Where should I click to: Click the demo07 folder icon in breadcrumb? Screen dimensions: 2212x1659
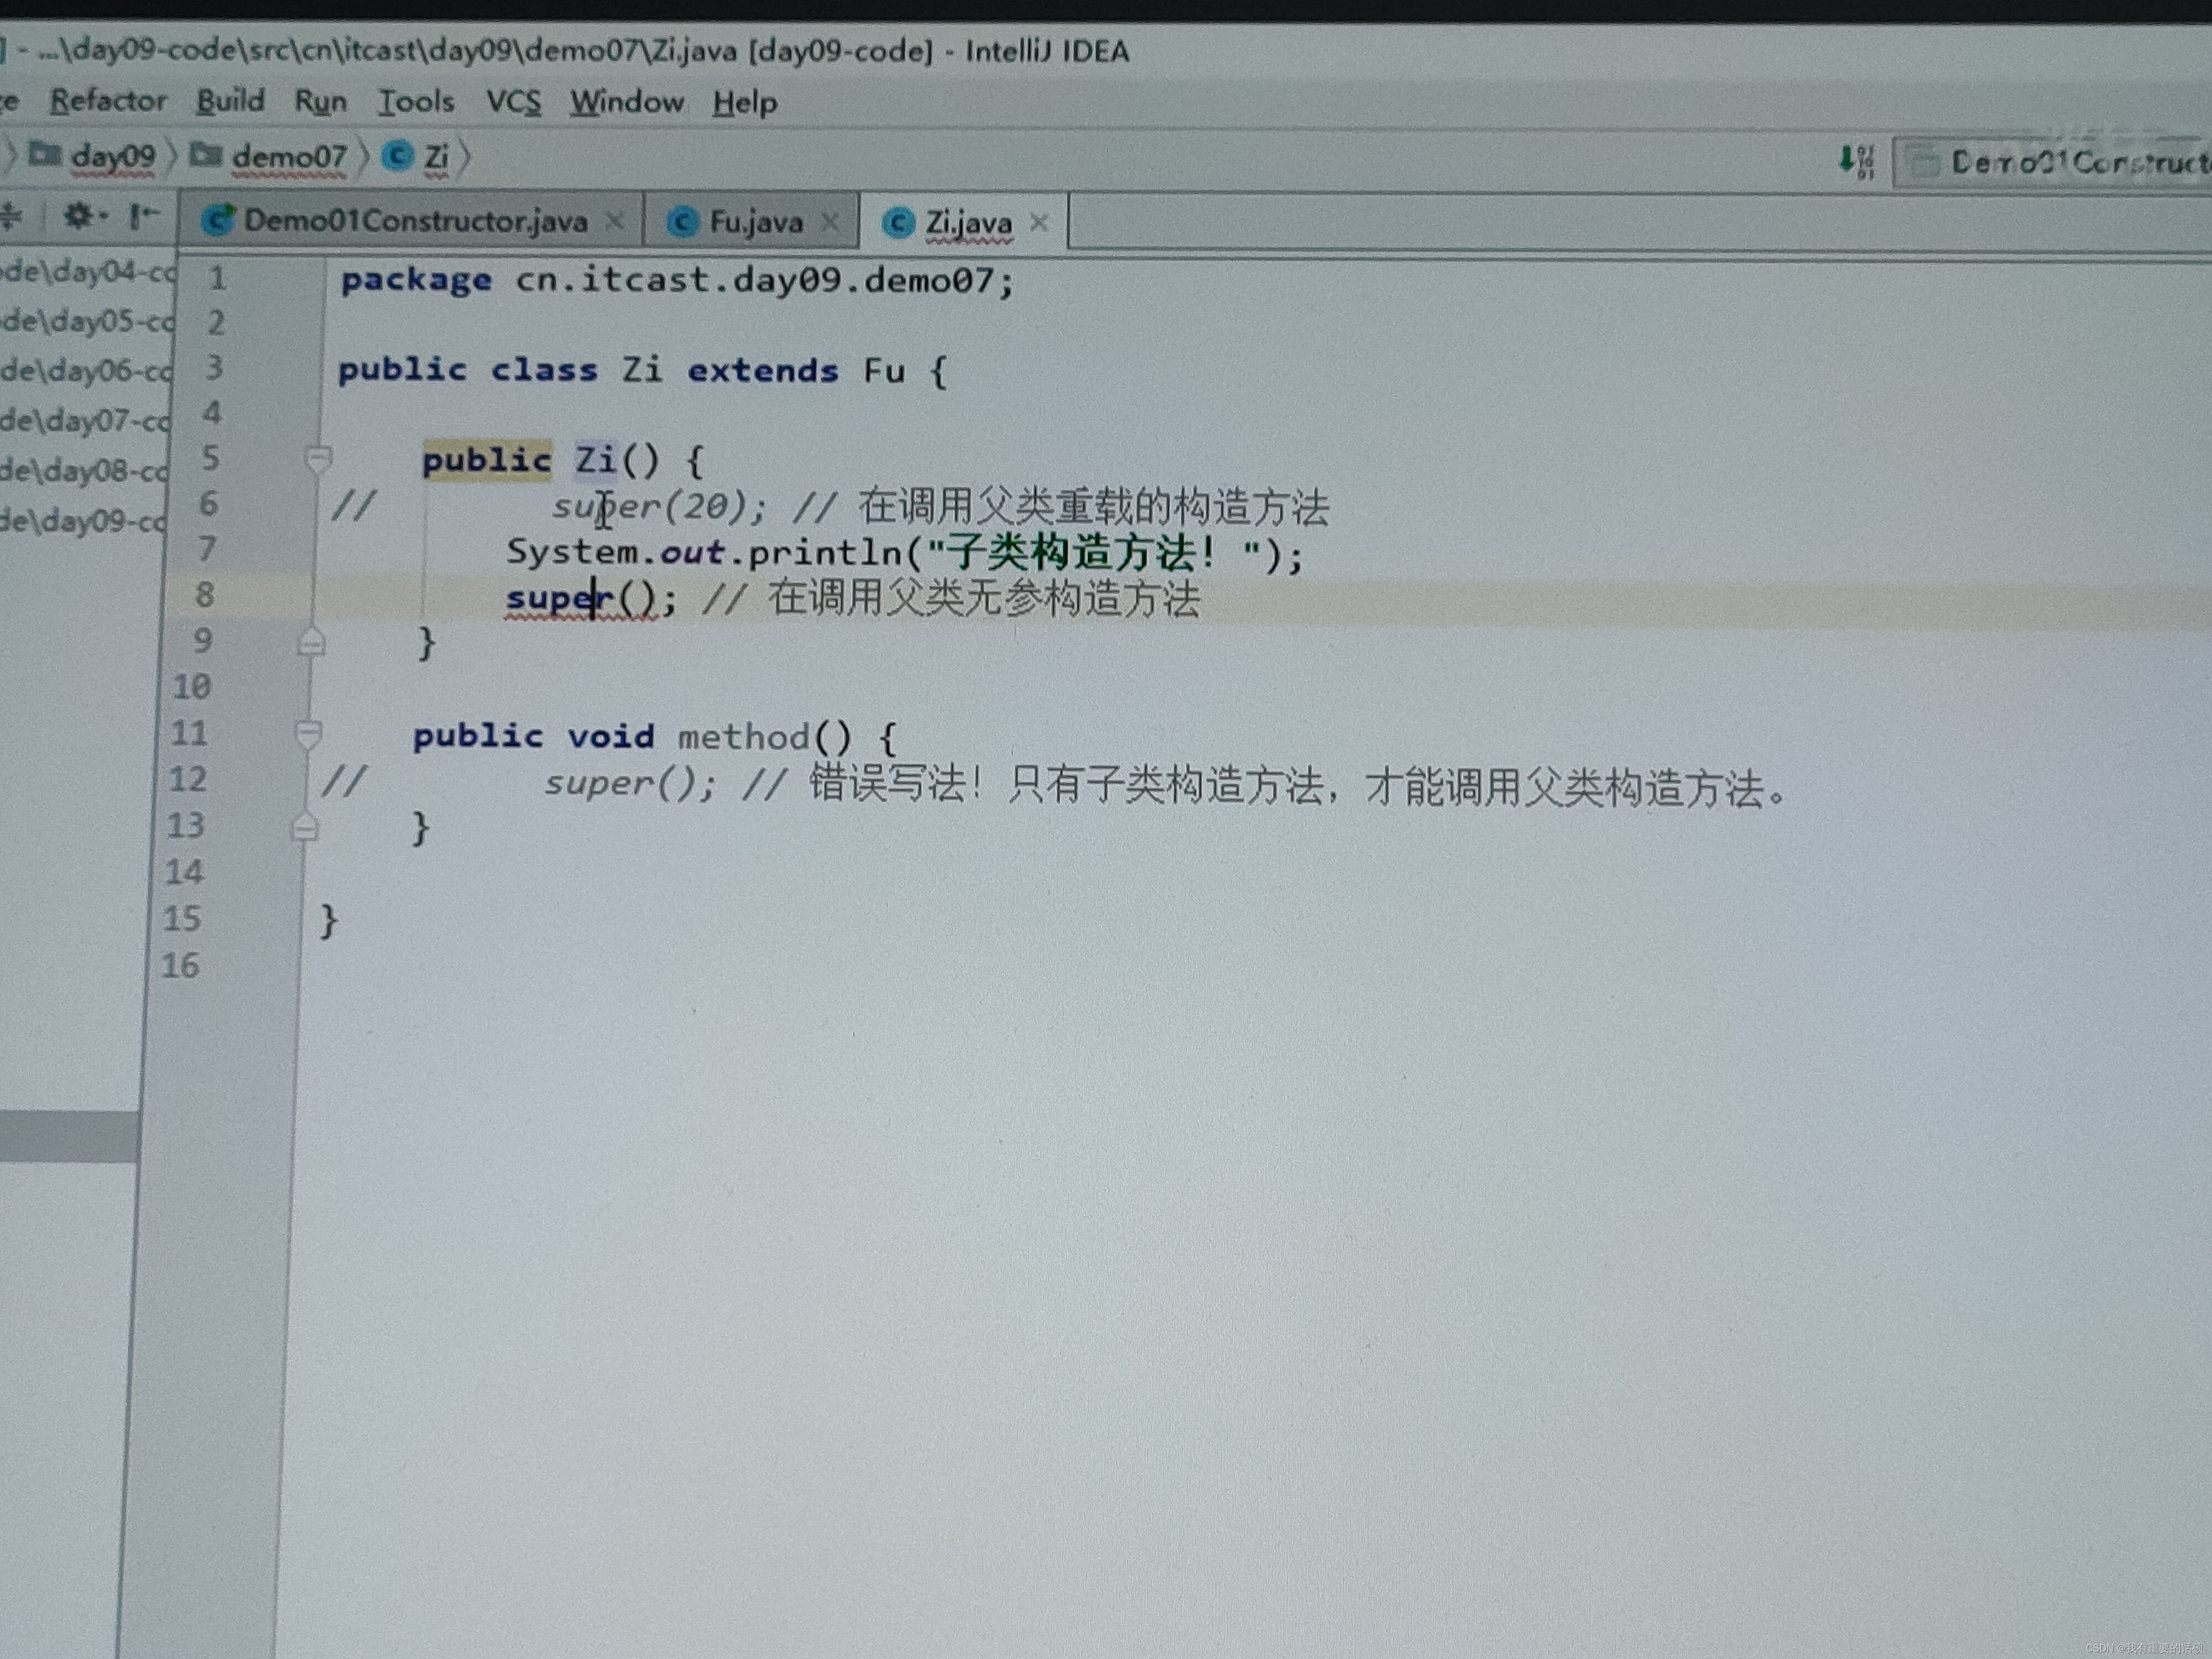206,155
